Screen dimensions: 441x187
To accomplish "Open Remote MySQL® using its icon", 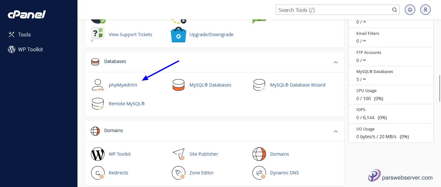I will (x=98, y=103).
